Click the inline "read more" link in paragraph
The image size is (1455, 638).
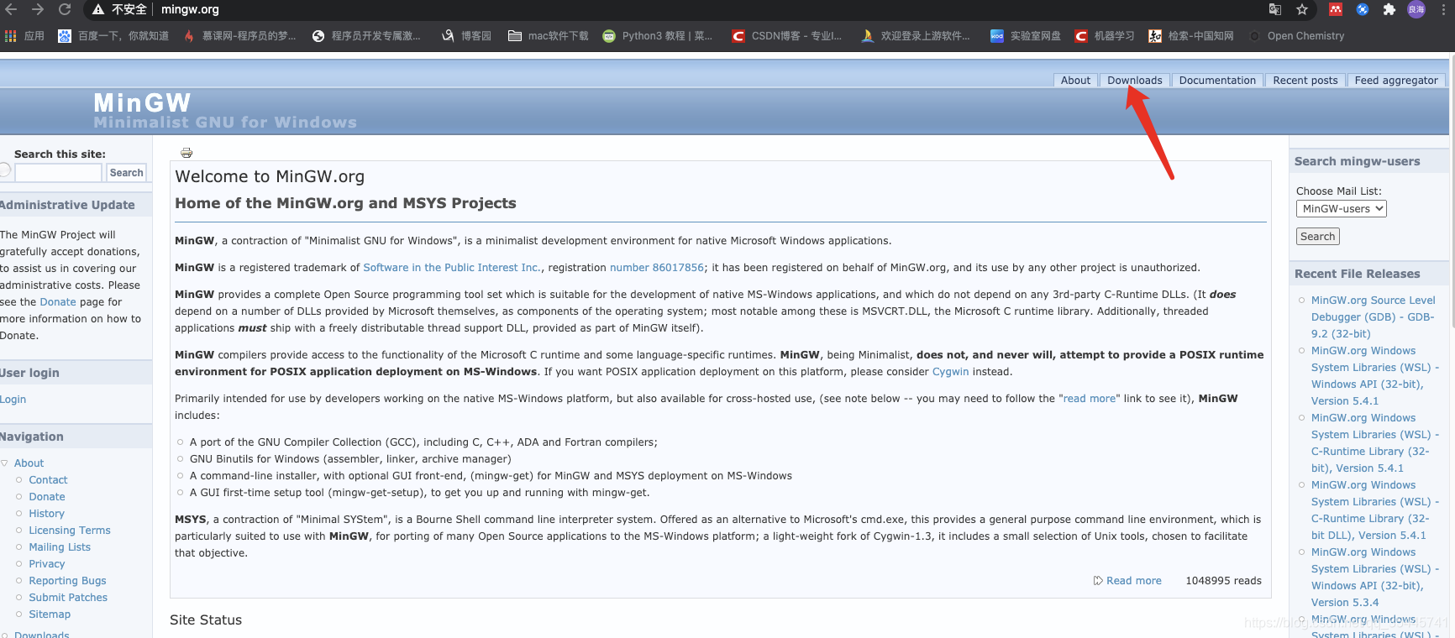1090,399
